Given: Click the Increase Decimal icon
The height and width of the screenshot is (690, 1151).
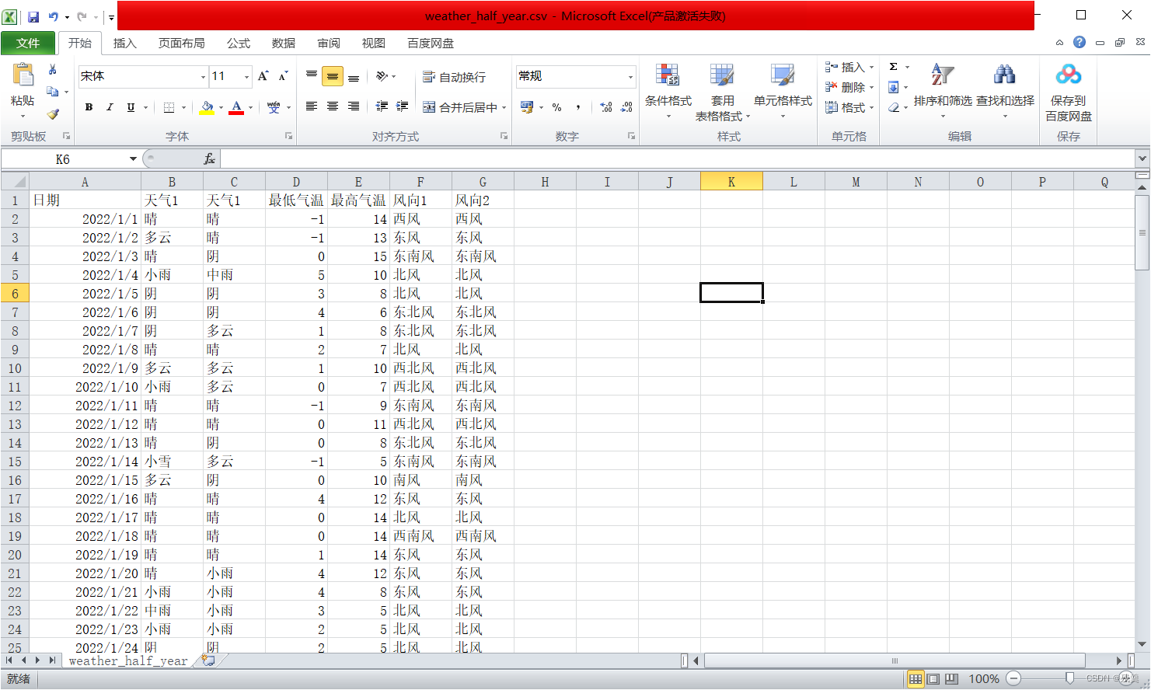Looking at the screenshot, I should [606, 107].
